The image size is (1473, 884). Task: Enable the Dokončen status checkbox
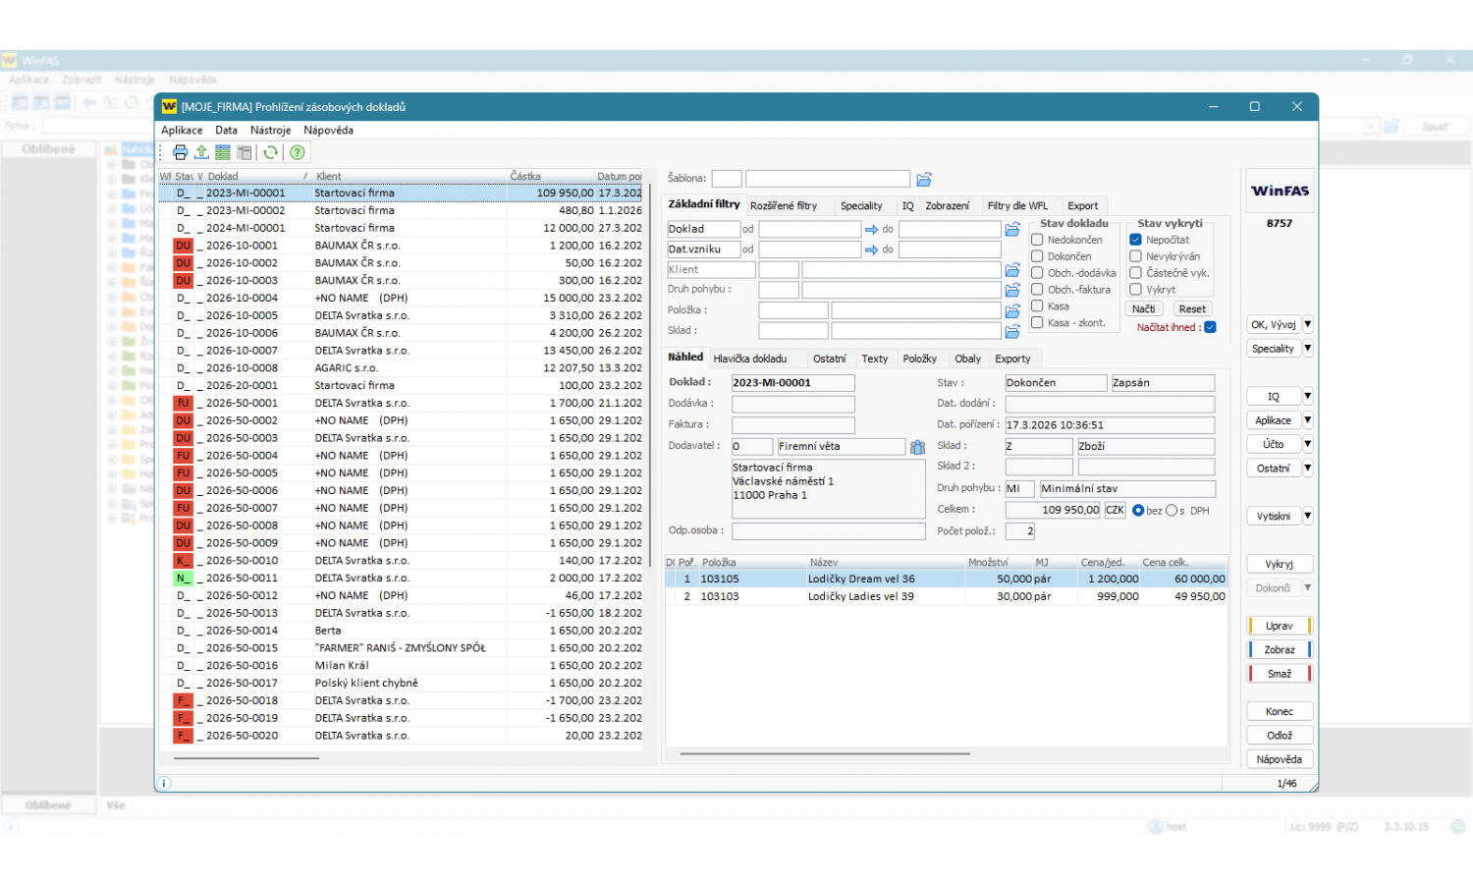[1037, 256]
